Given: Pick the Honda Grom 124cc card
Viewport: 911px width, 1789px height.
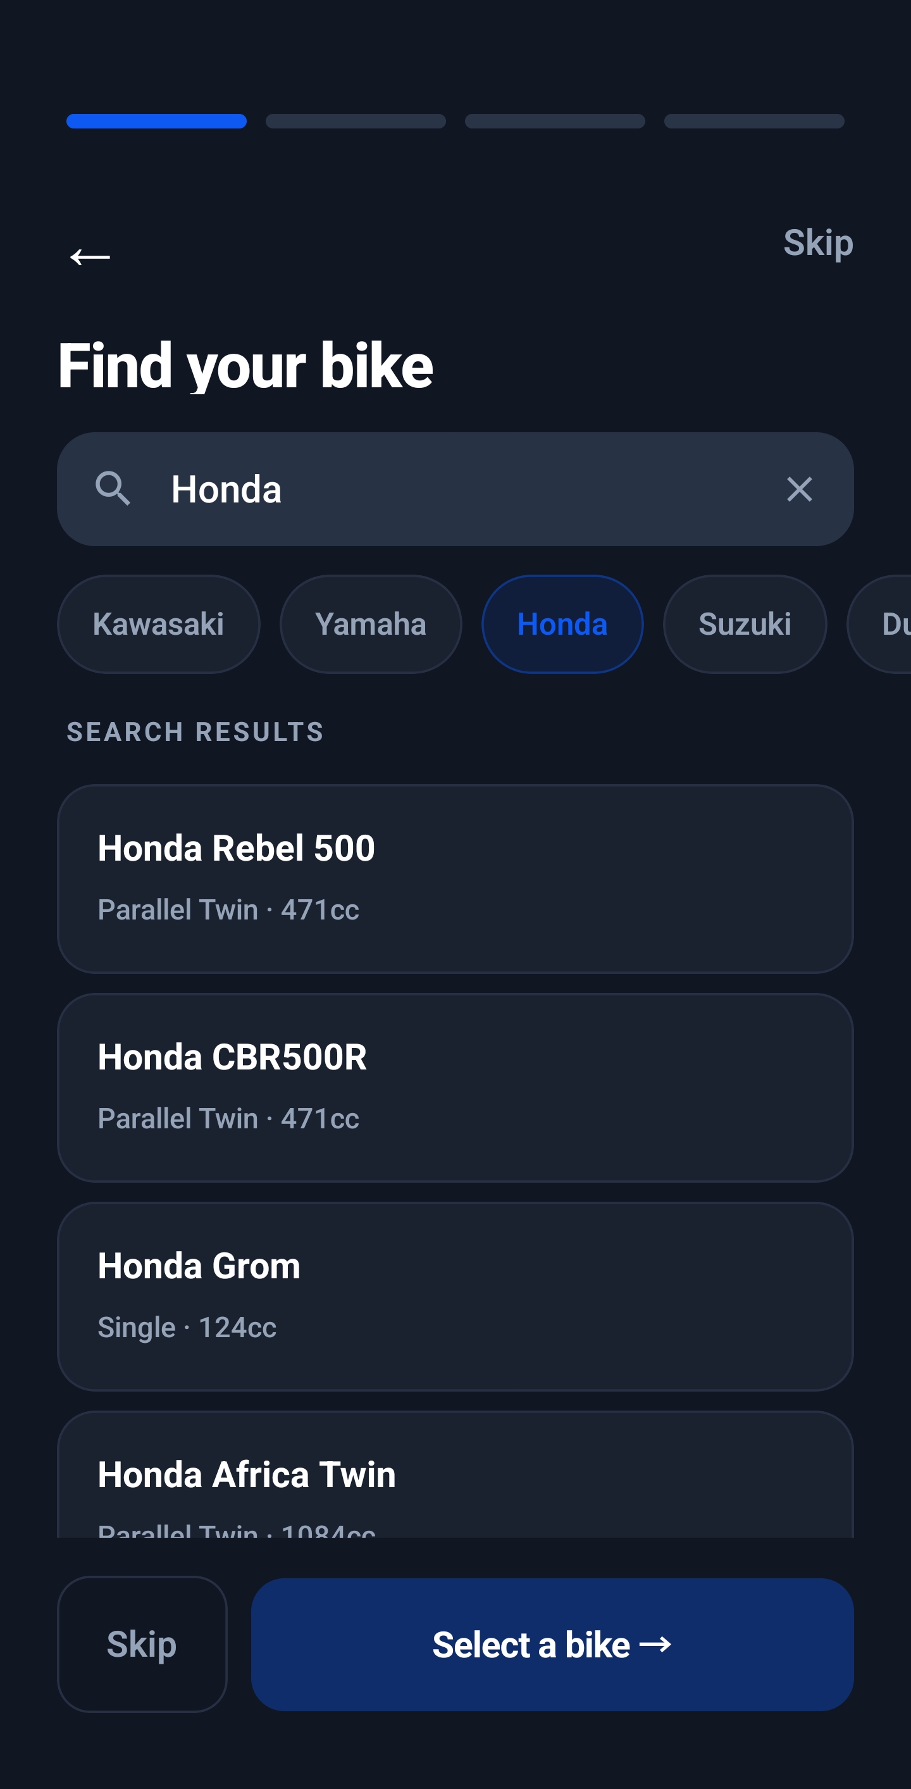Looking at the screenshot, I should click(455, 1296).
